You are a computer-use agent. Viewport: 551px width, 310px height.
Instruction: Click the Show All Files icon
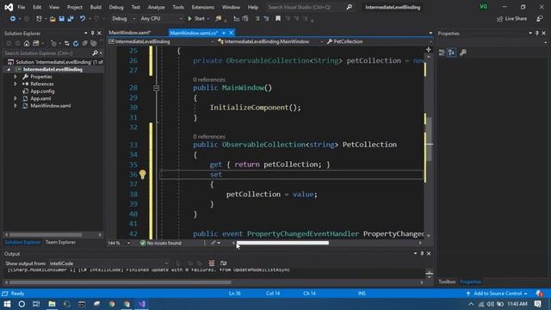tap(94, 44)
